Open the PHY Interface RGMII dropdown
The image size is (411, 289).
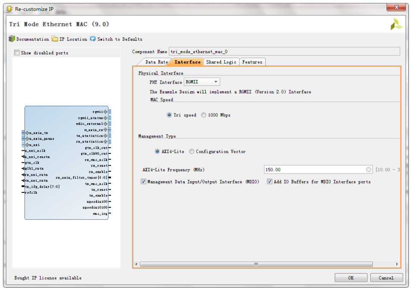(202, 82)
